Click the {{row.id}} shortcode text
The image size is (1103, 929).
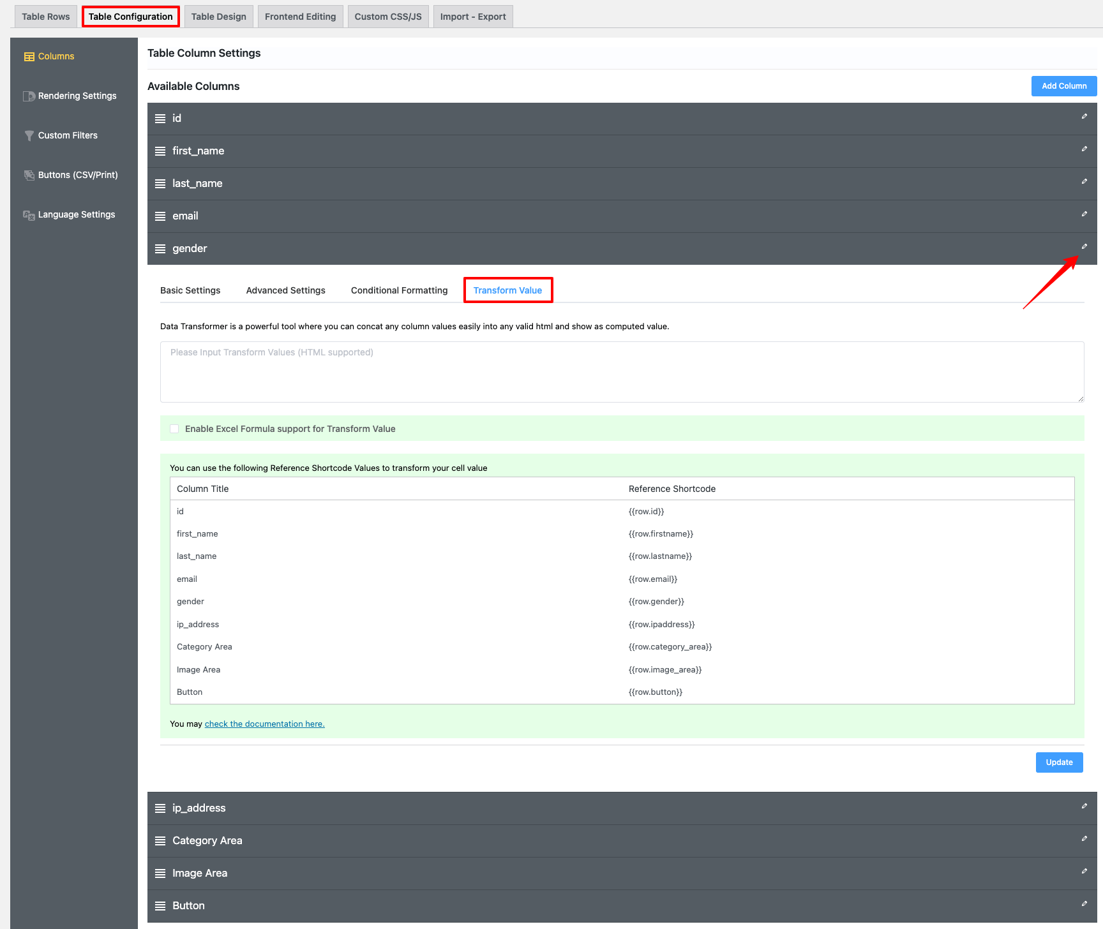pyautogui.click(x=647, y=512)
